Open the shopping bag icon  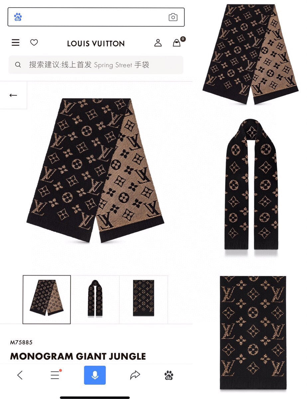click(178, 42)
